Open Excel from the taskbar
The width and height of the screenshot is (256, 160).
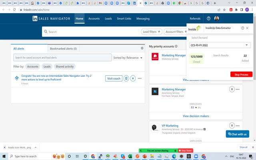pos(130,156)
